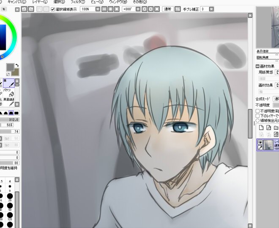
Task: Select the size 120 brush dot
Action: tap(10, 215)
